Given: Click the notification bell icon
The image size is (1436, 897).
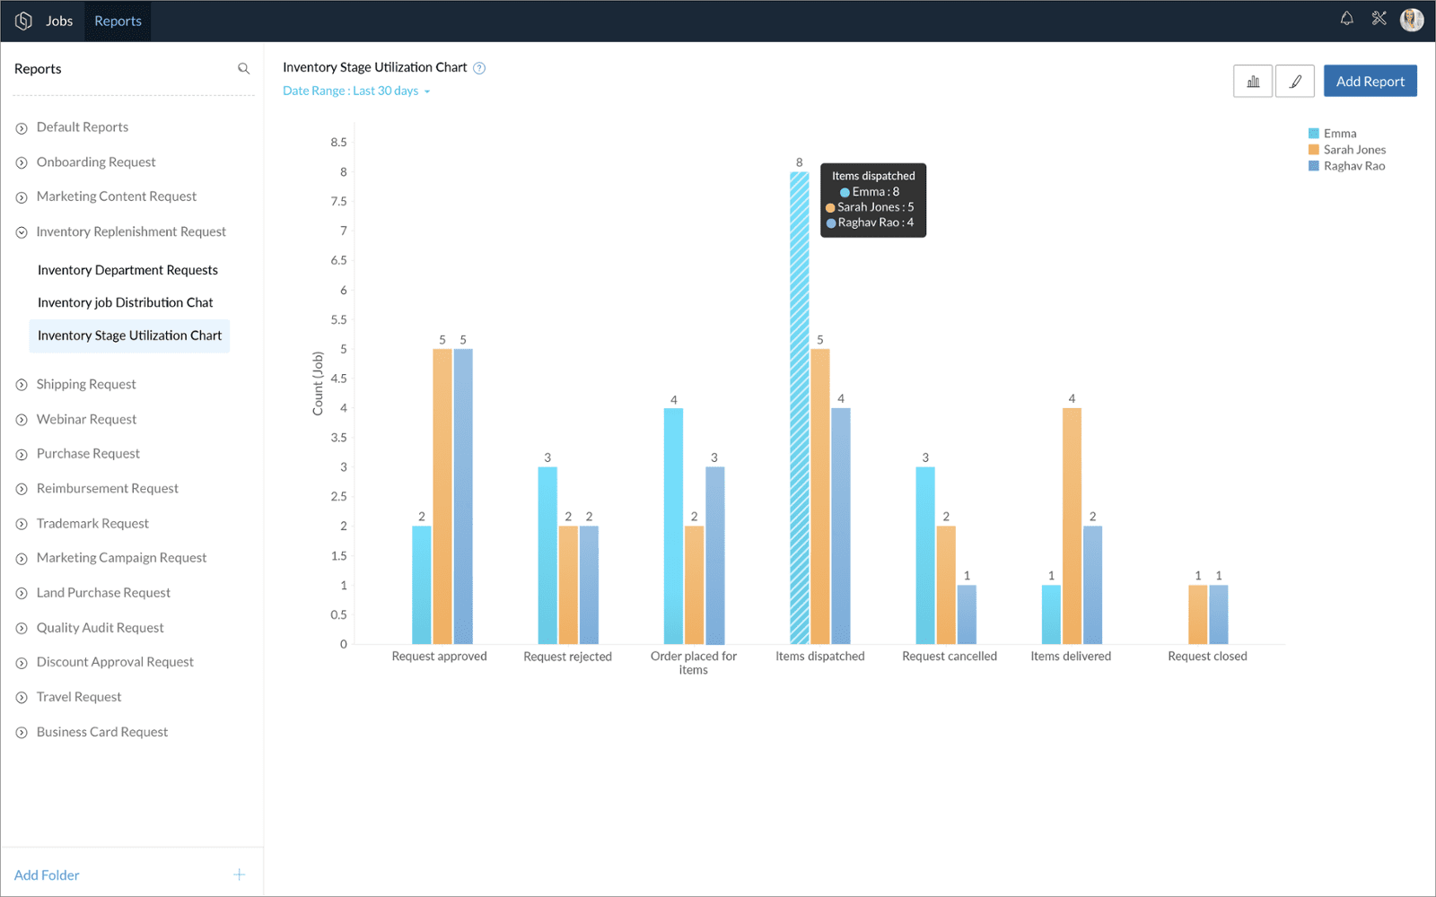Looking at the screenshot, I should point(1346,19).
